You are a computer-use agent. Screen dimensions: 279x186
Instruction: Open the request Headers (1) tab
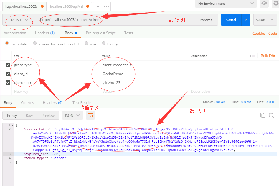coord(45,33)
